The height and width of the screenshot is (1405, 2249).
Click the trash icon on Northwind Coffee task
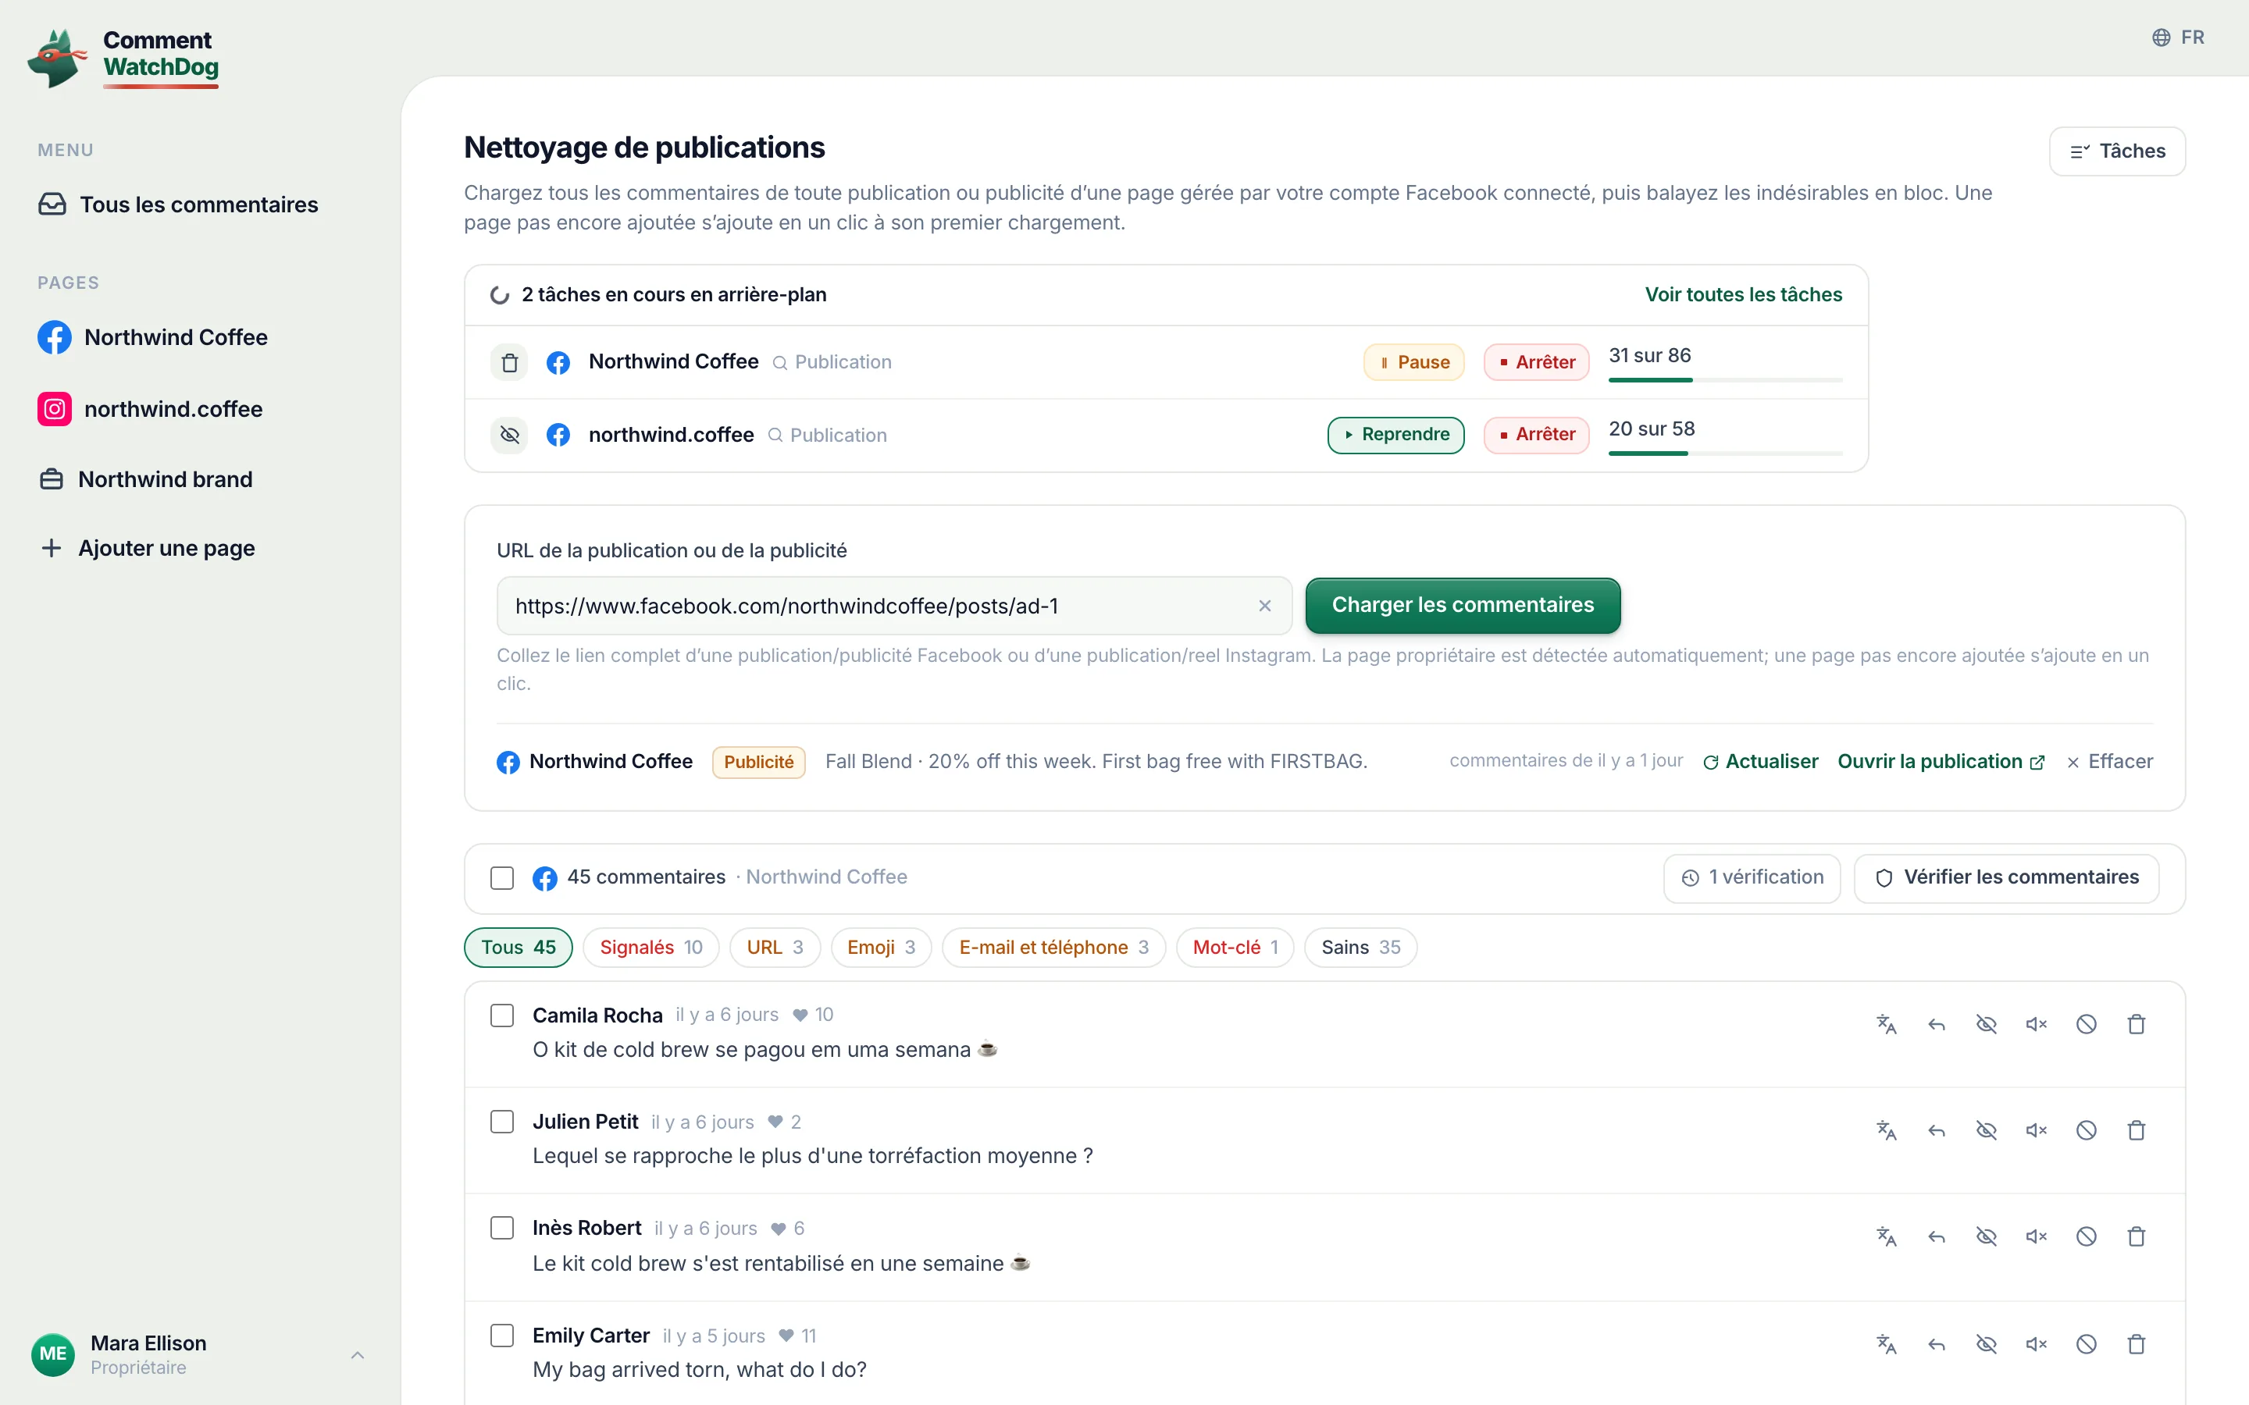[x=509, y=362]
